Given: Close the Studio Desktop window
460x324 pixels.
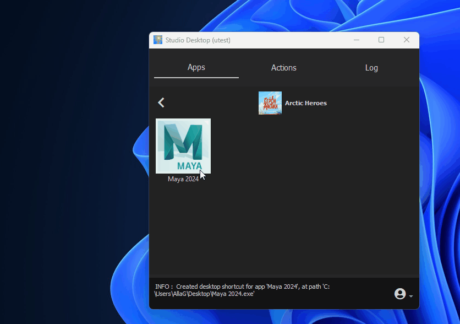Looking at the screenshot, I should [x=407, y=40].
